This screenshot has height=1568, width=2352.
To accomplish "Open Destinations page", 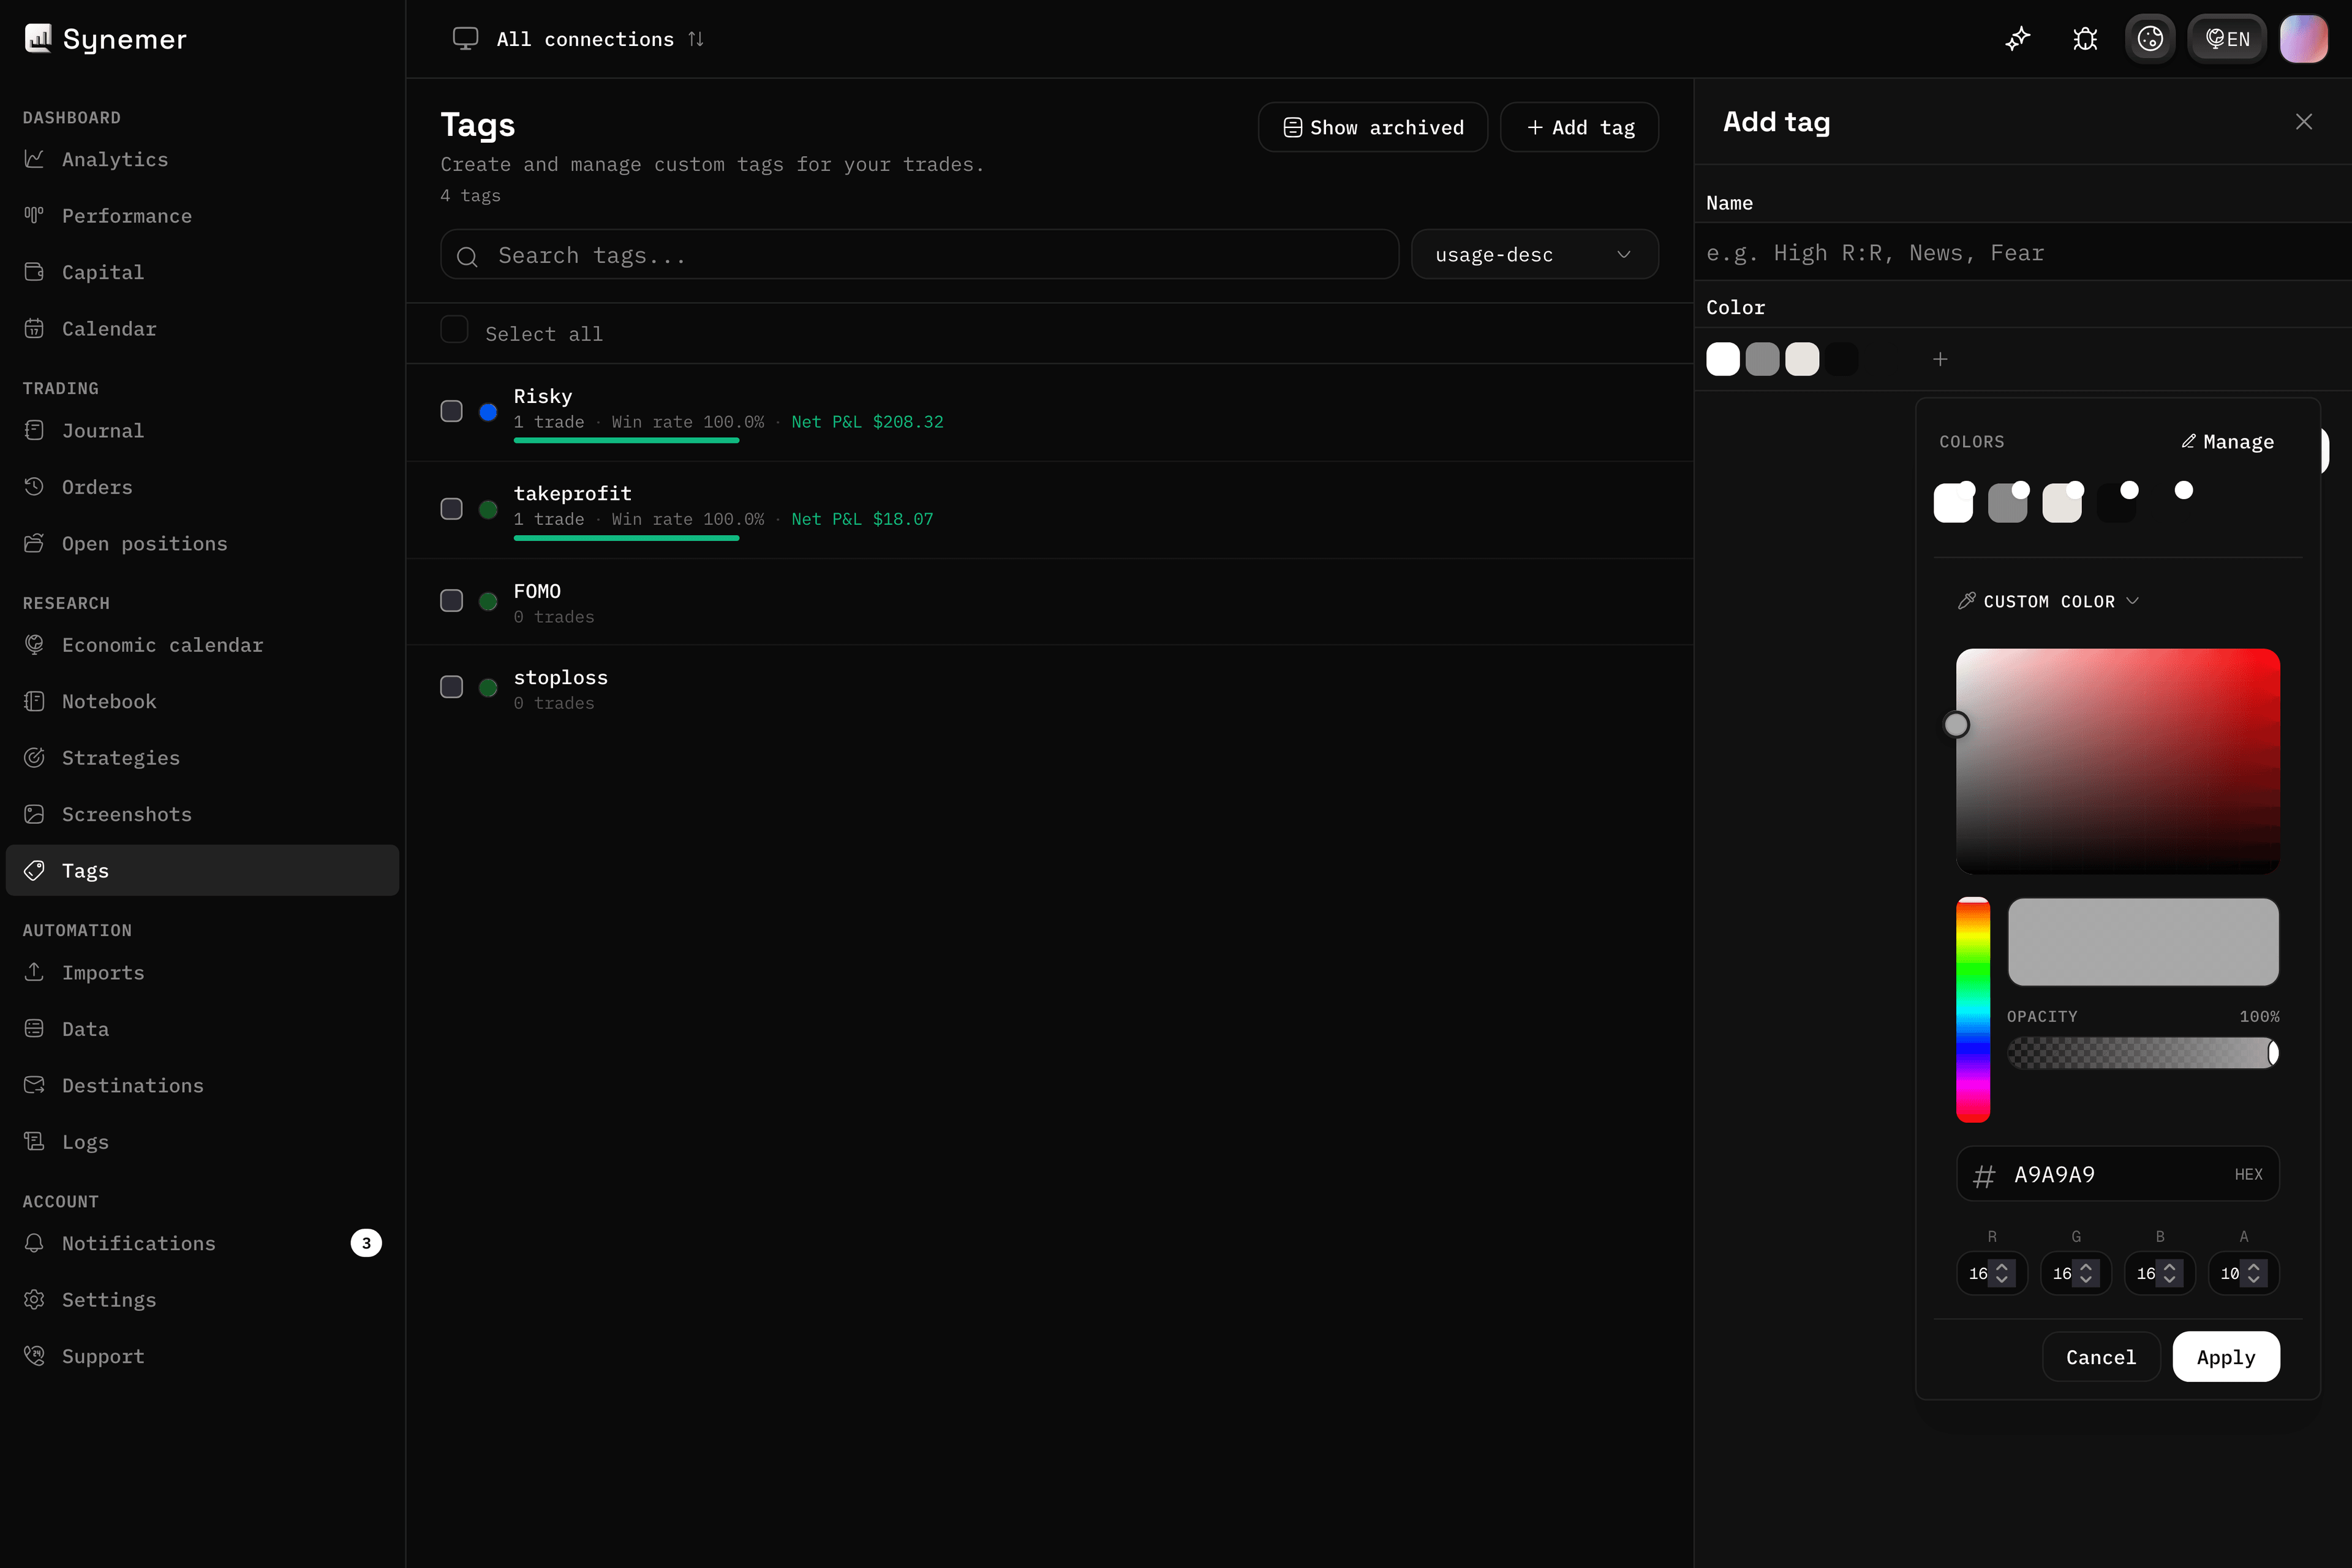I will tap(202, 1085).
